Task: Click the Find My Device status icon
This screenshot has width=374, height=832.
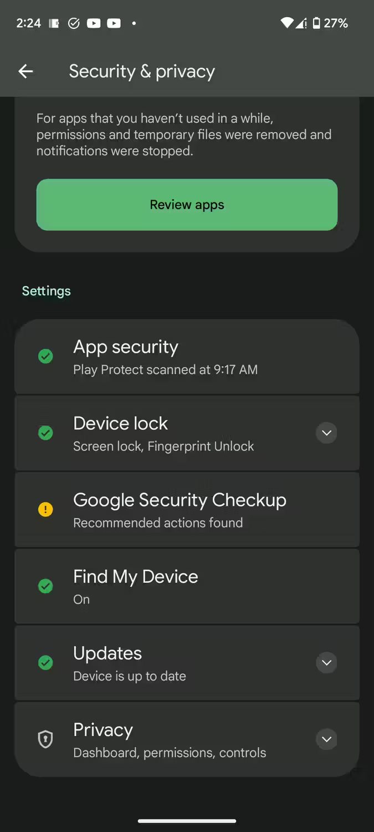Action: pyautogui.click(x=45, y=586)
